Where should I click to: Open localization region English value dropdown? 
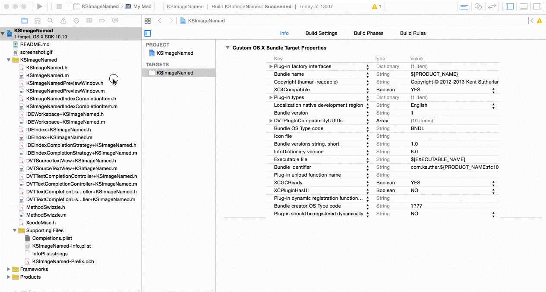(494, 106)
